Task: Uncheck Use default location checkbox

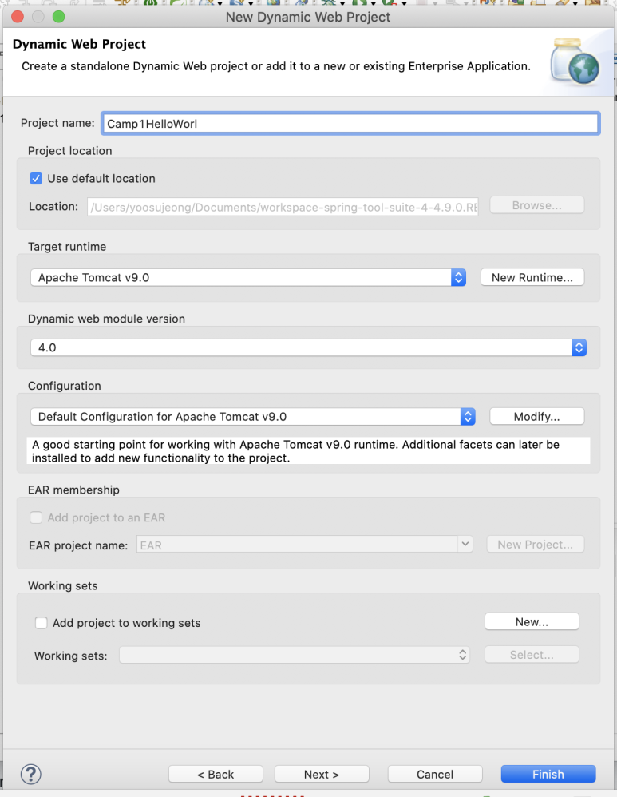Action: 36,178
